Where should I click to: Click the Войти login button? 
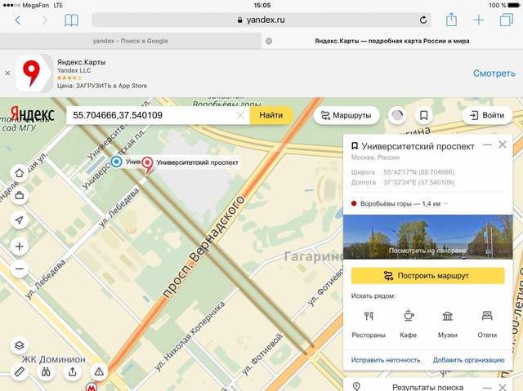487,116
